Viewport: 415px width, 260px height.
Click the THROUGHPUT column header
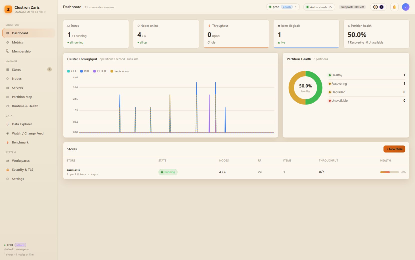328,160
